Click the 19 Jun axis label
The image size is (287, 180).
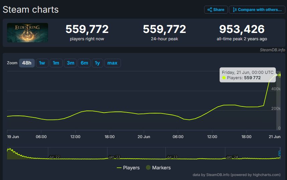point(13,137)
